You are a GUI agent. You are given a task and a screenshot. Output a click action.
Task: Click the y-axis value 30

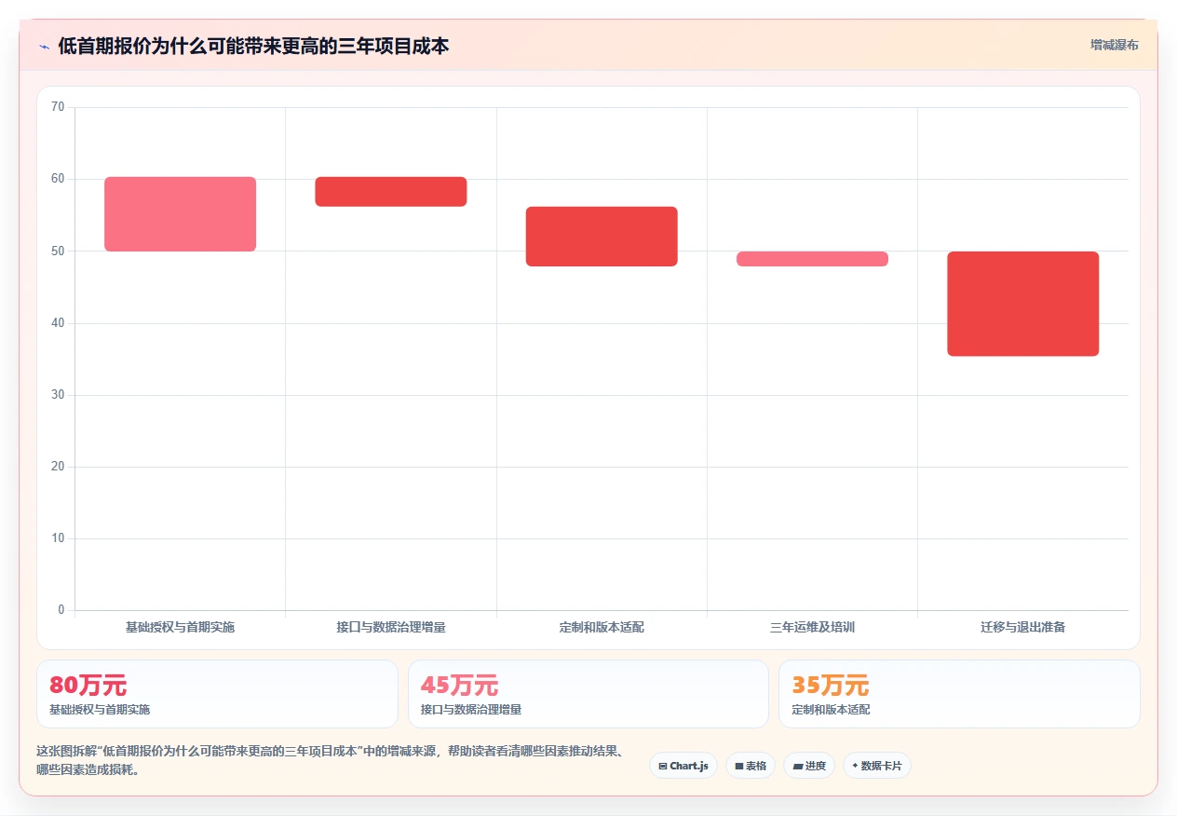58,395
